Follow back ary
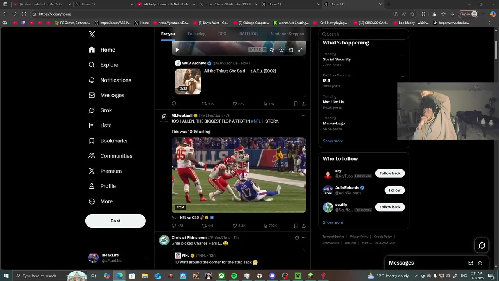The width and height of the screenshot is (499, 281). [390, 173]
